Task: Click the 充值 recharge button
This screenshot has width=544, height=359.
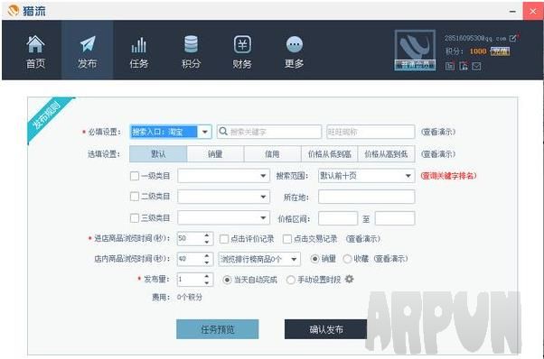Action: click(500, 51)
